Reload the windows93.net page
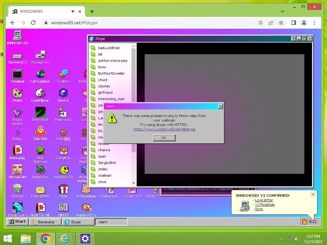 coord(33,23)
